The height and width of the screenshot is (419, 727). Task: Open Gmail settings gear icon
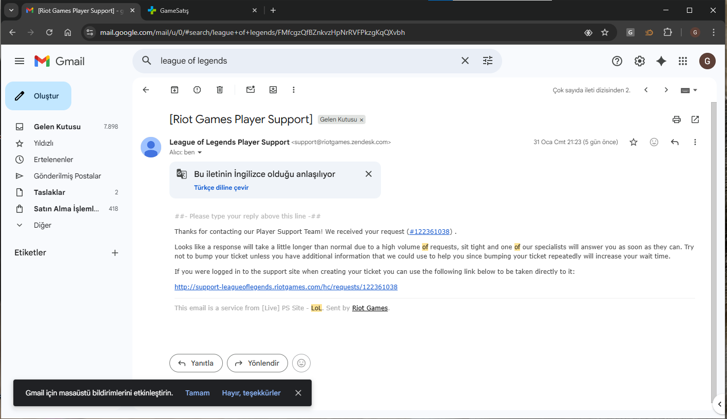(x=640, y=61)
